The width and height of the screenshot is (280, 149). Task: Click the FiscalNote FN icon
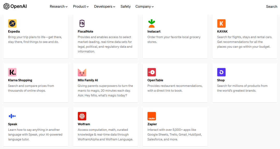pyautogui.click(x=82, y=23)
